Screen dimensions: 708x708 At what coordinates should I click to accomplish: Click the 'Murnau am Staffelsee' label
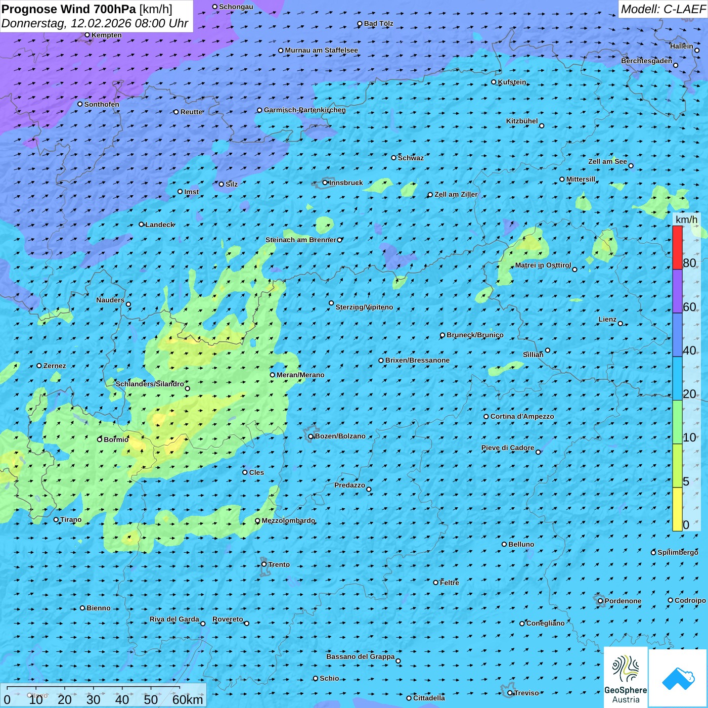pos(322,50)
